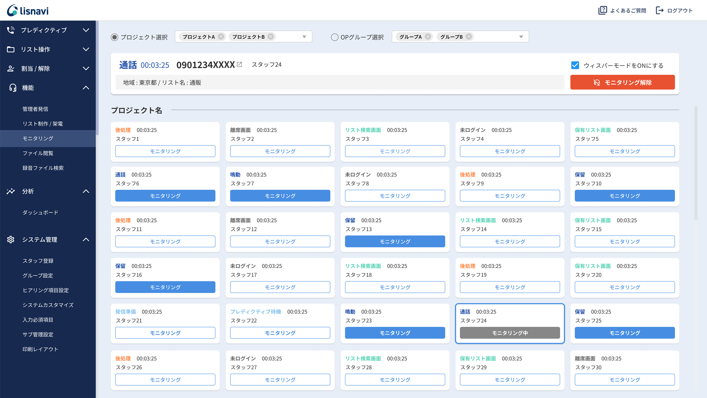Open the FAQ help icon
Viewport: 707px width, 398px height.
click(x=602, y=10)
